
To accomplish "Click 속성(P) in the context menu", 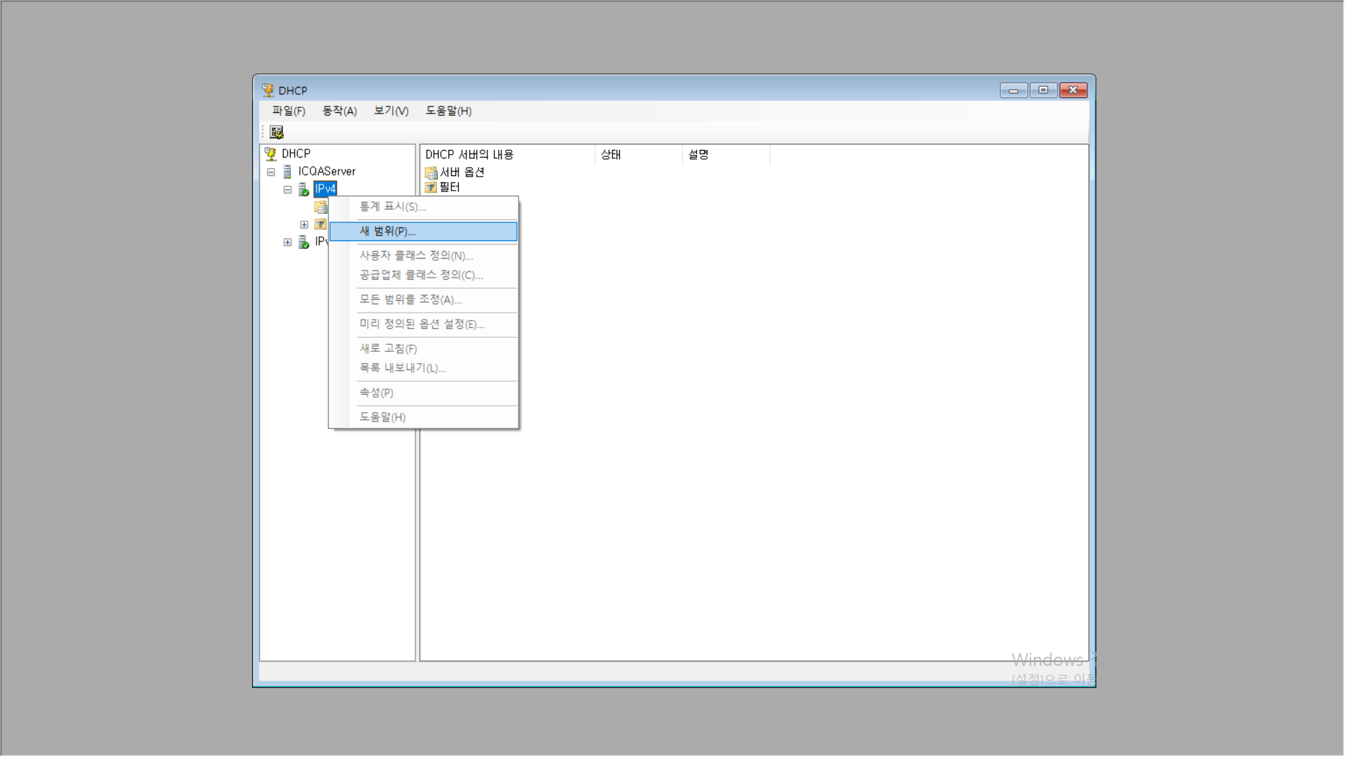I will coord(376,393).
